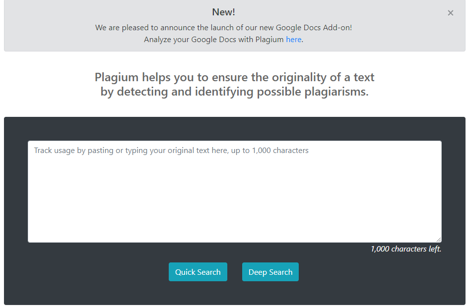This screenshot has height=306, width=467.
Task: Click the 'New!' announcement heading
Action: tap(223, 12)
